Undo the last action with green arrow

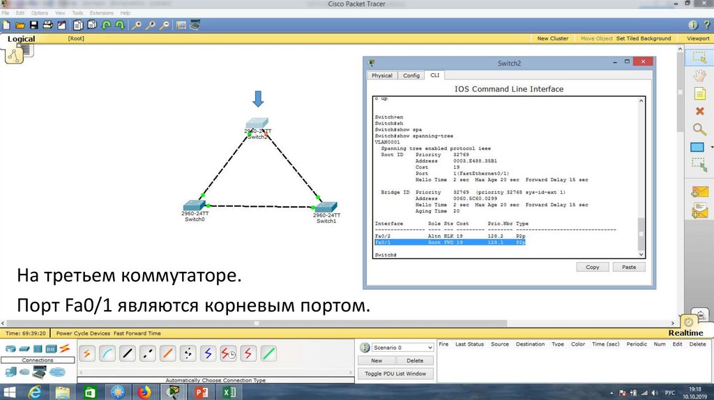[x=106, y=25]
